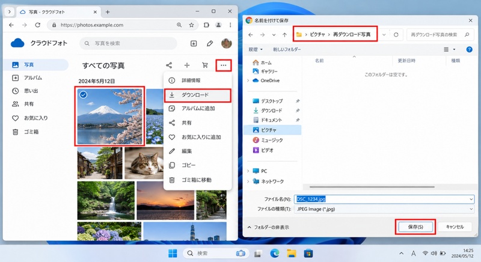The image size is (481, 262).
Task: Open the 整理 dropdown menu
Action: pos(256,49)
